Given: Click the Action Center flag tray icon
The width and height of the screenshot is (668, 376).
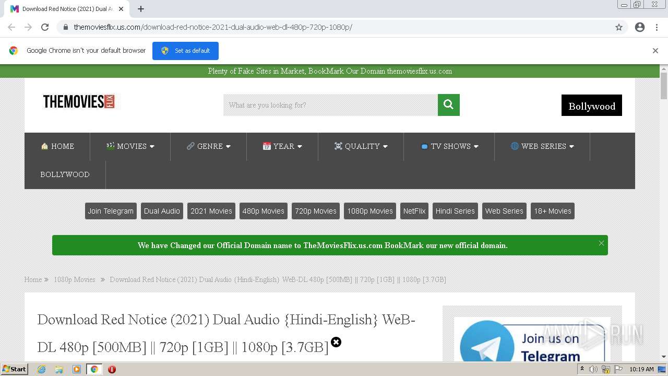Looking at the screenshot, I should 619,369.
